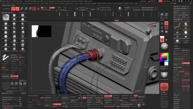193x109 pixels.
Task: Open the Help menu
Action: pos(136,3)
